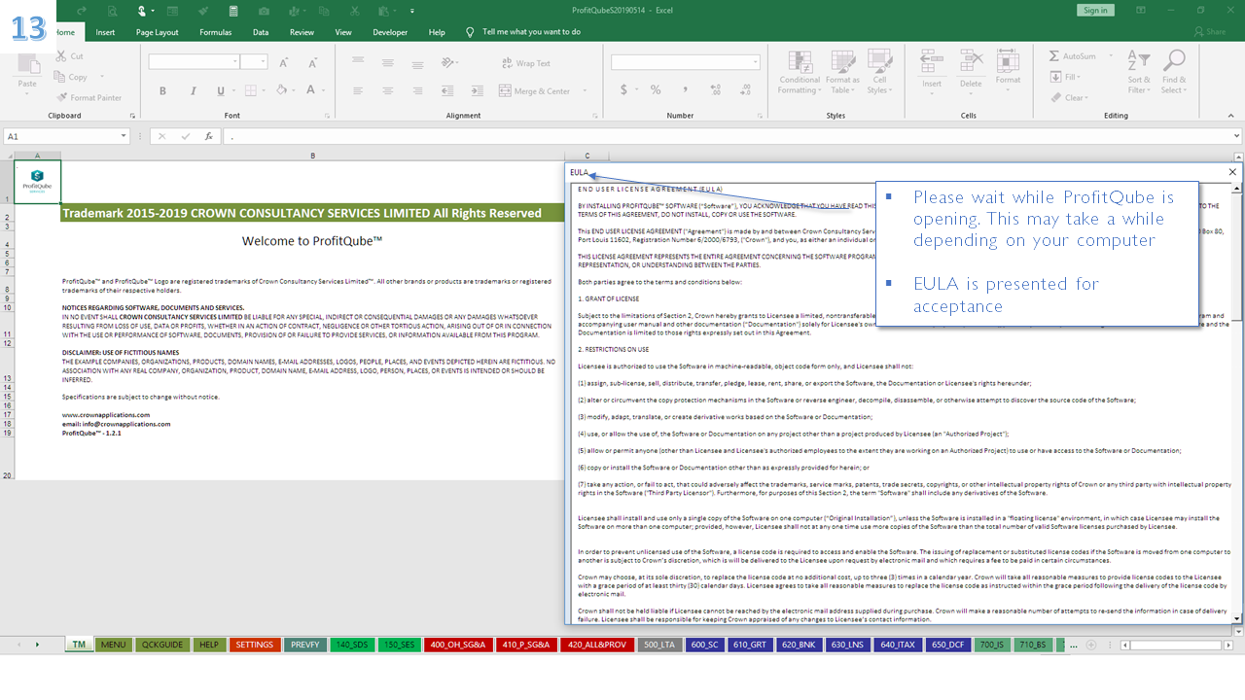This screenshot has height=700, width=1245.
Task: Click the Clear eraser button
Action: 1068,97
